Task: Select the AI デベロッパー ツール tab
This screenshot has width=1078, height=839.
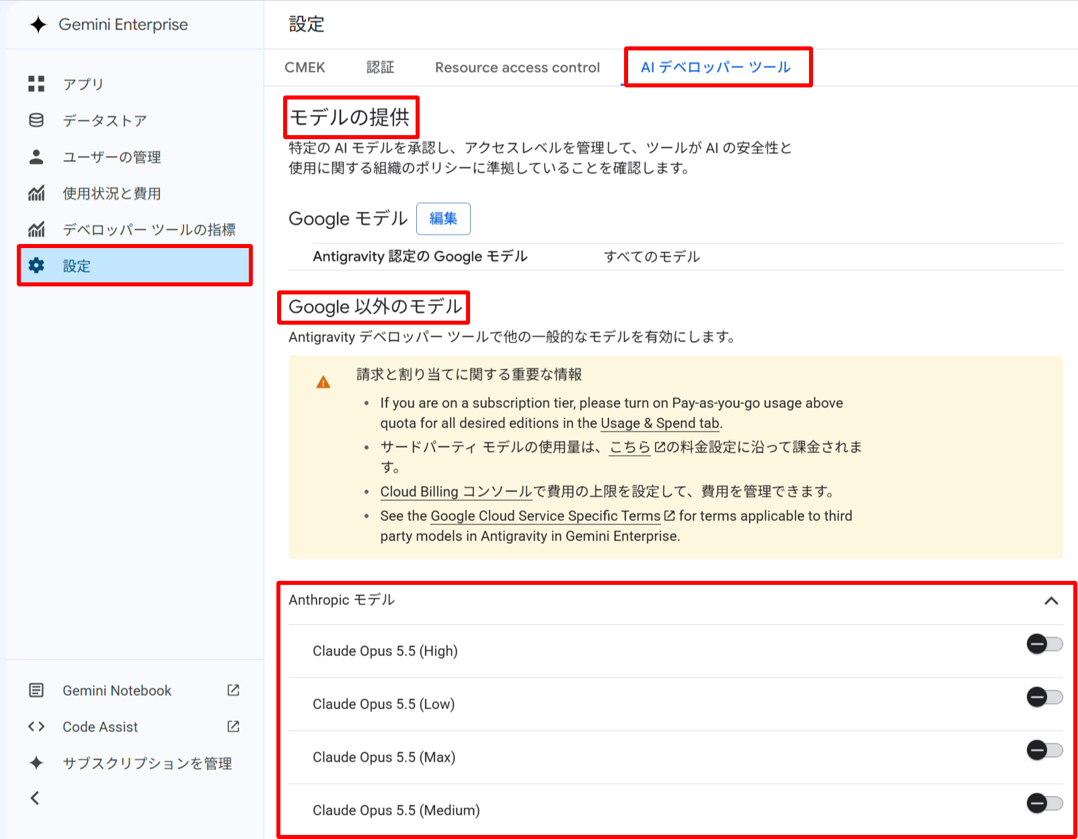Action: 716,67
